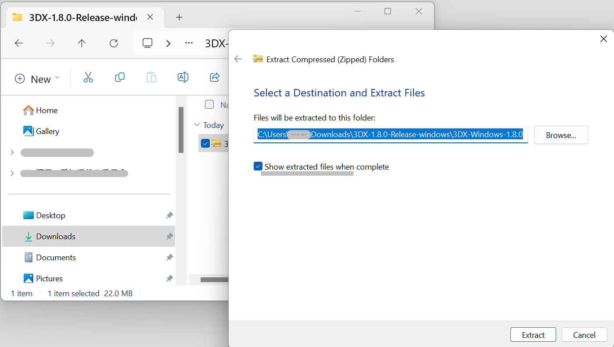Share the selected zip using Share icon

(215, 77)
